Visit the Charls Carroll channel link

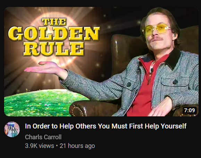[x=43, y=137]
